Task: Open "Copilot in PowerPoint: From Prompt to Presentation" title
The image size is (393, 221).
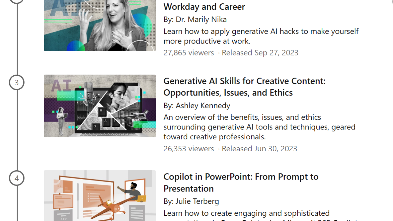Action: pyautogui.click(x=241, y=182)
